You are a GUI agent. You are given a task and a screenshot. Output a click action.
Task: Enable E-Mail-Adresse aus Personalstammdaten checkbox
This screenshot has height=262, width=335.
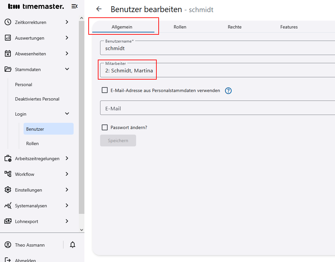tap(105, 90)
